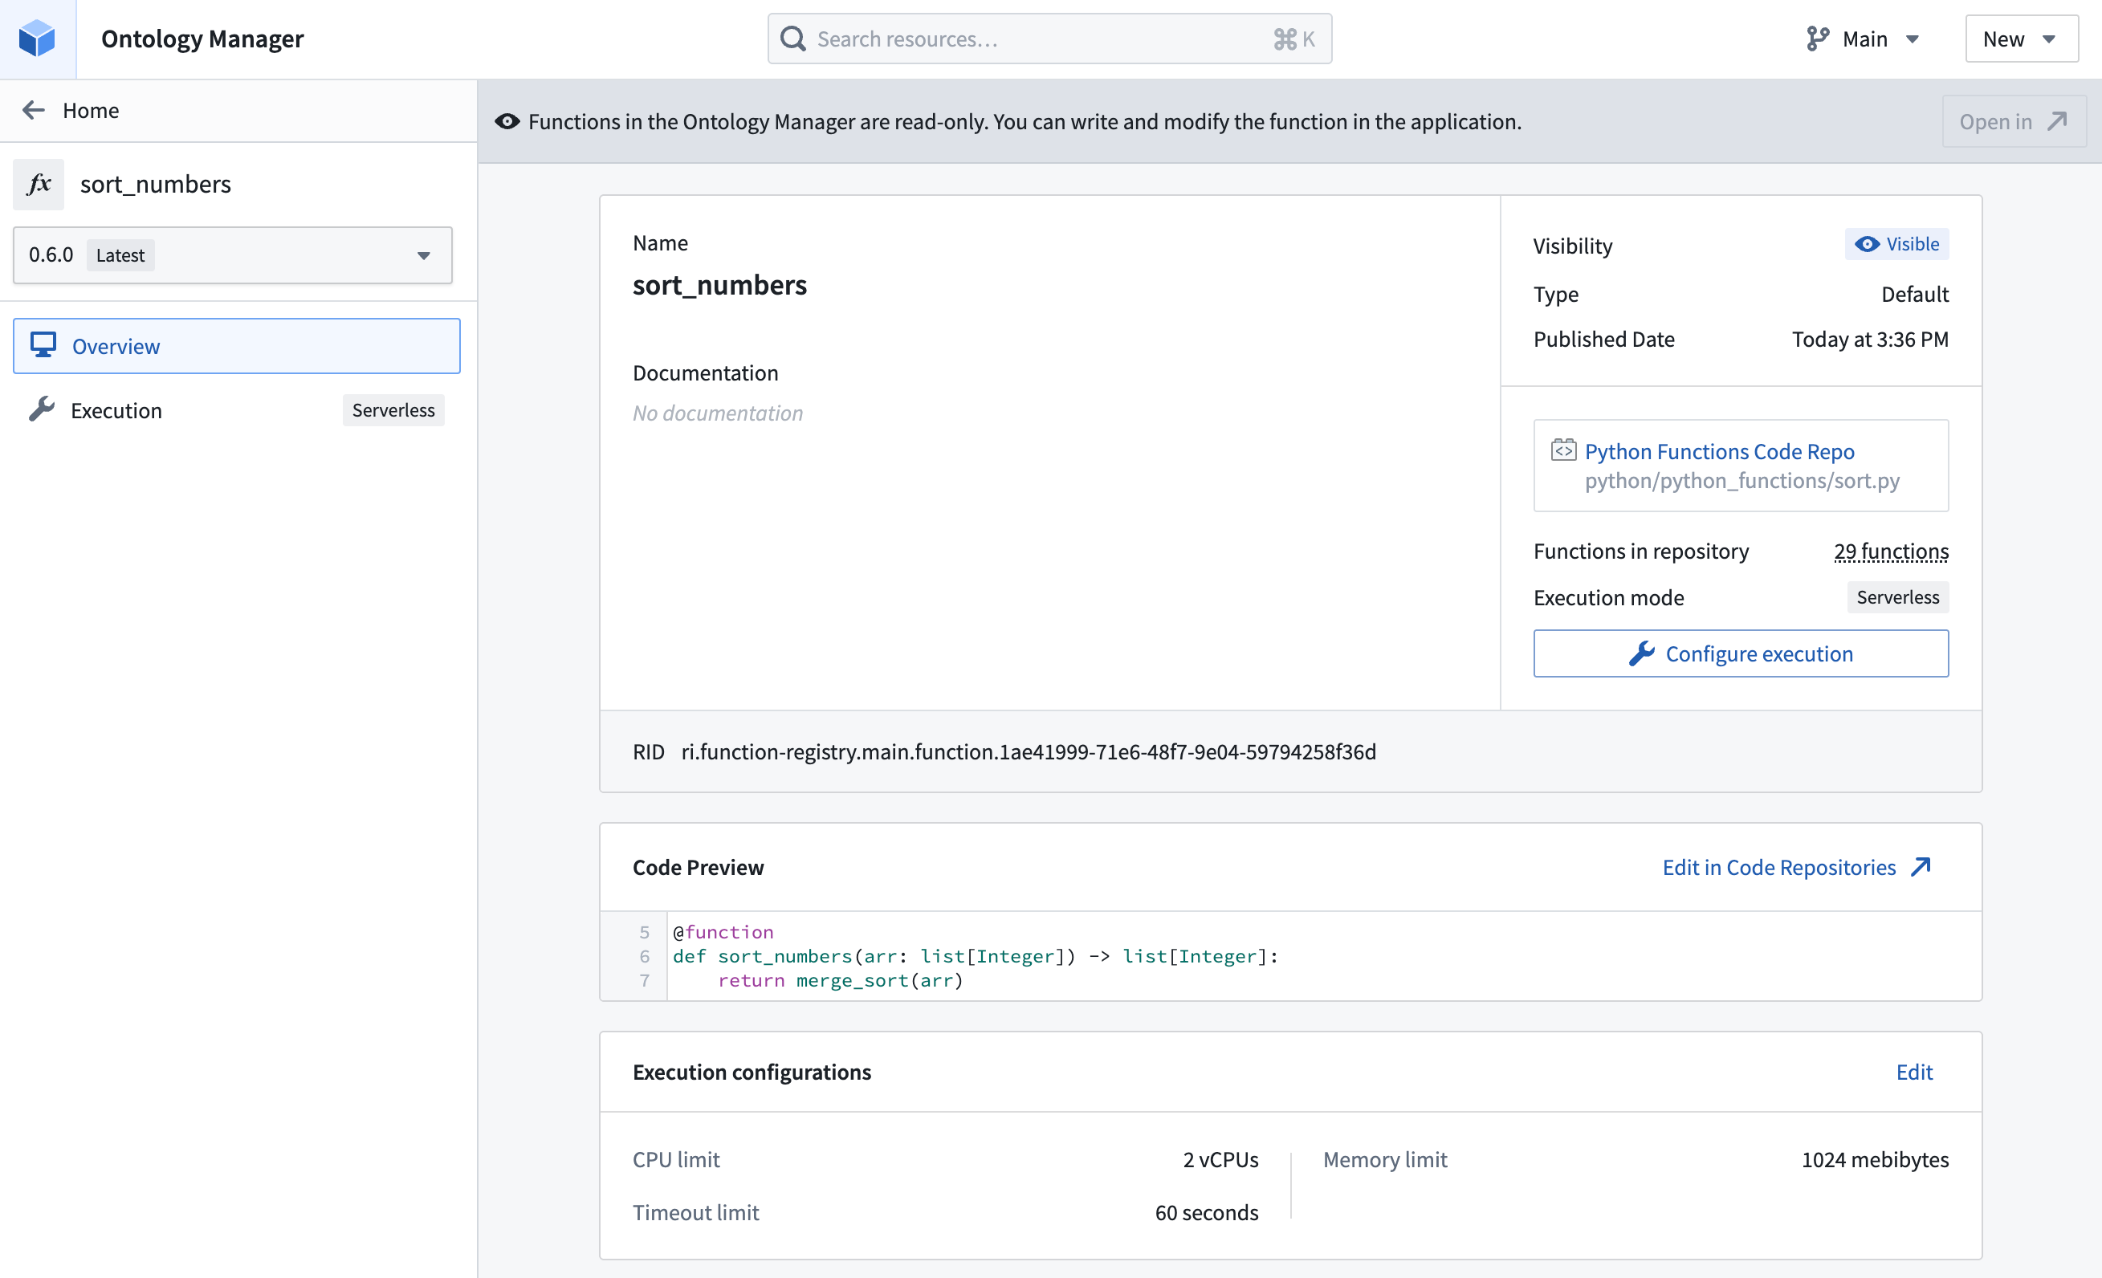Click the blue cube logo icon

pos(38,39)
